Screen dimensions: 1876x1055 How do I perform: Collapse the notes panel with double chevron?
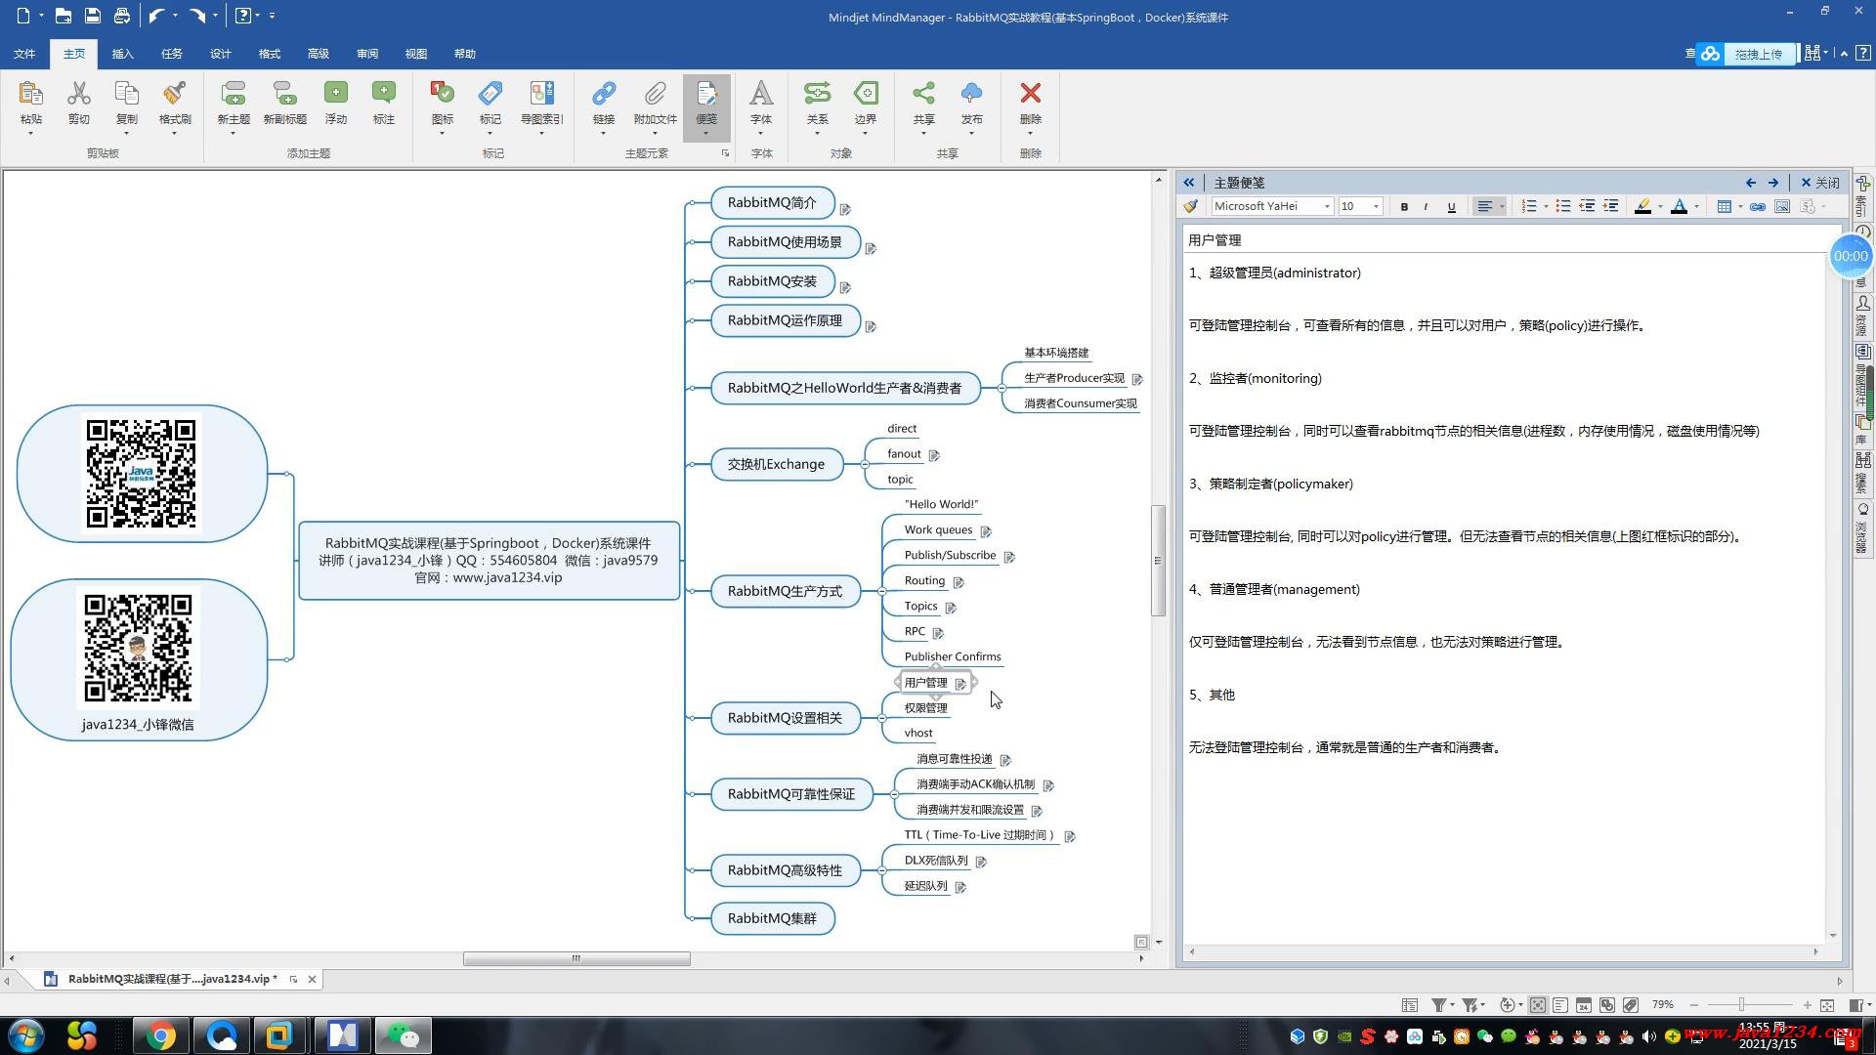click(1188, 183)
